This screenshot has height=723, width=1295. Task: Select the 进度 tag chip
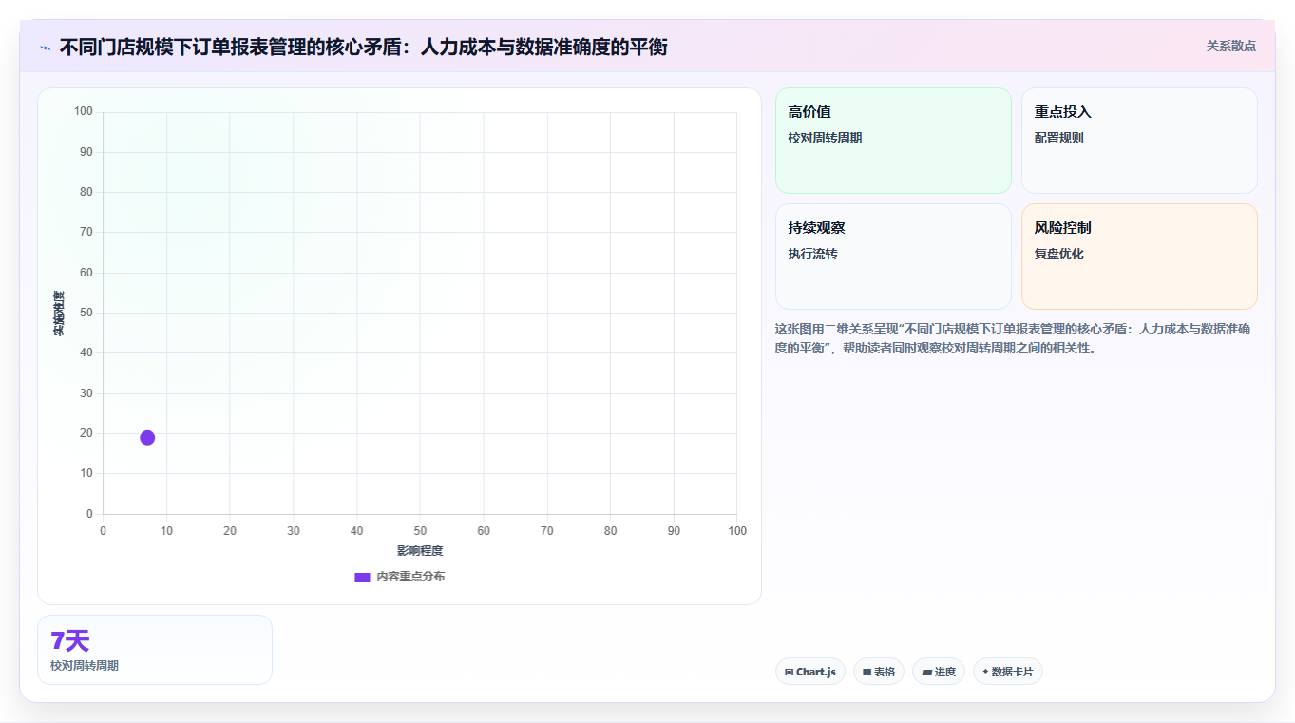pyautogui.click(x=939, y=672)
